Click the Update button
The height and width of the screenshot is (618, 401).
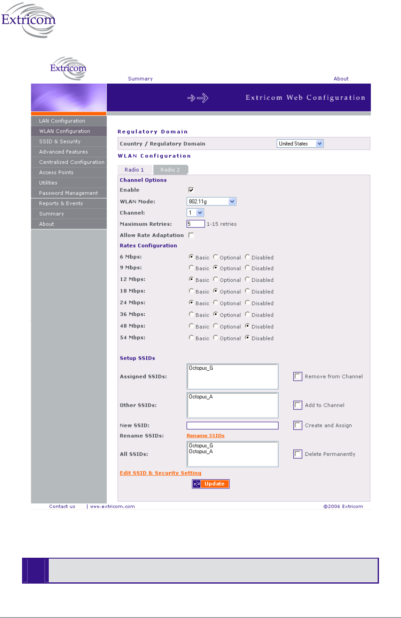(x=211, y=484)
